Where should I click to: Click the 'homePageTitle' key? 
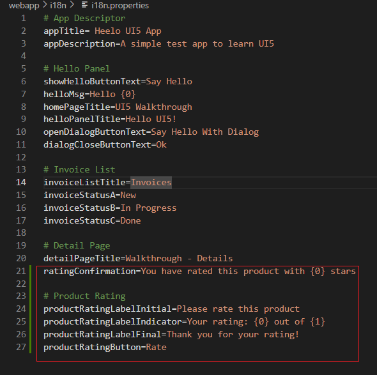77,107
